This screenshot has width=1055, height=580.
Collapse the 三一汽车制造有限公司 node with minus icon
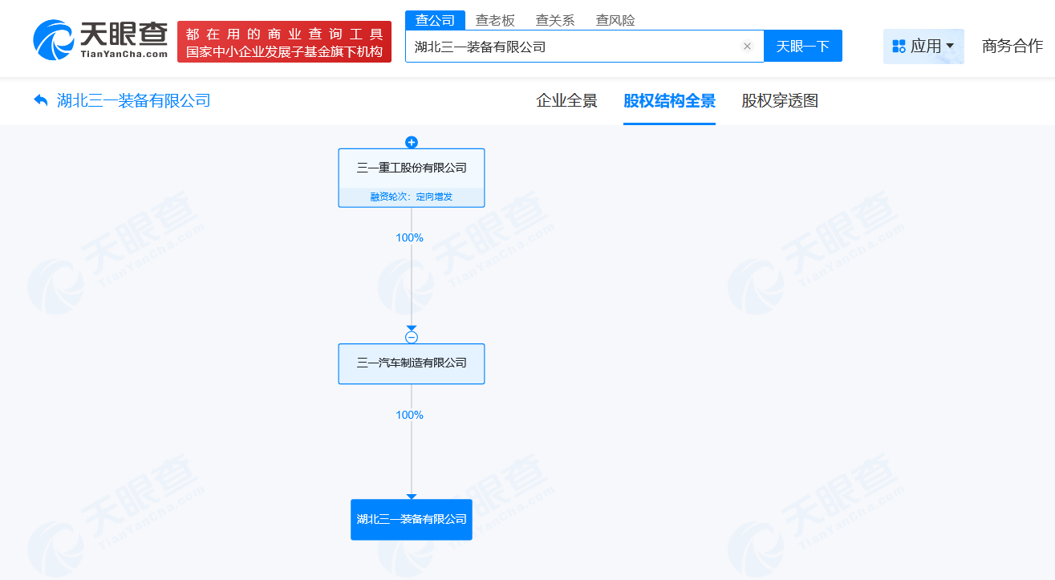pyautogui.click(x=412, y=338)
